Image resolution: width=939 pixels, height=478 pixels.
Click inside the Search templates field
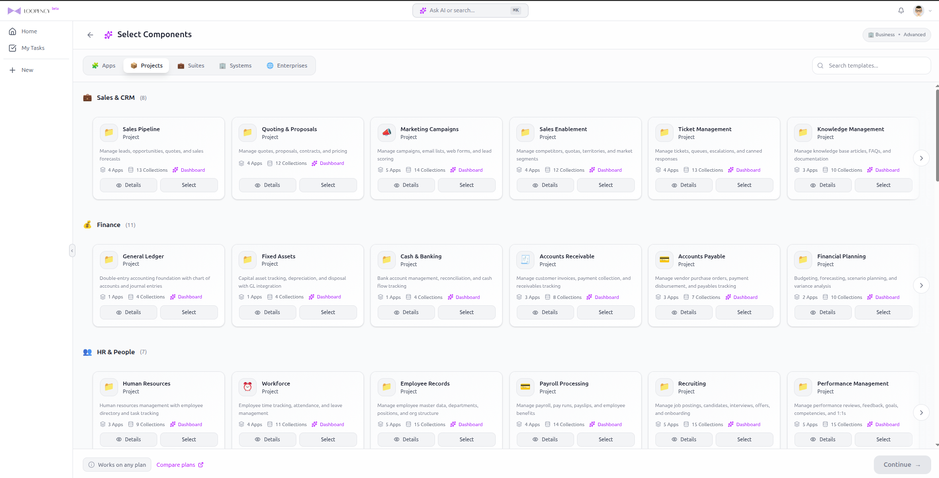pos(871,65)
